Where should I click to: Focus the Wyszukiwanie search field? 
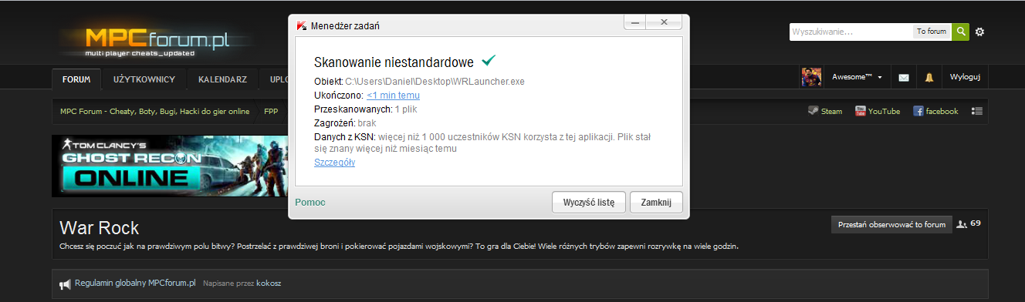point(851,32)
